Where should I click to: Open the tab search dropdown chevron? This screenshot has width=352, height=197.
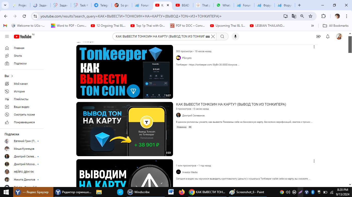click(x=6, y=5)
